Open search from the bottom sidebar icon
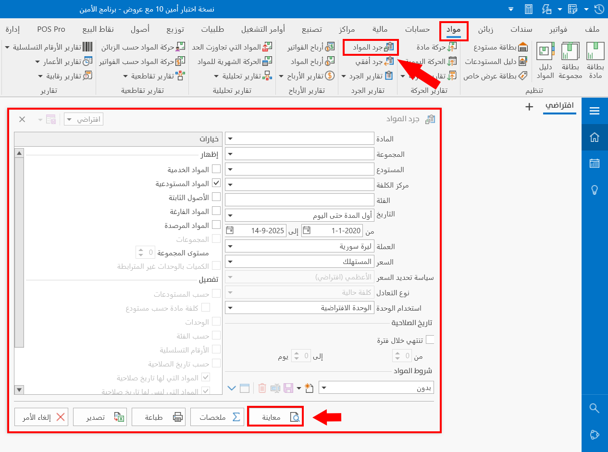 click(x=595, y=407)
